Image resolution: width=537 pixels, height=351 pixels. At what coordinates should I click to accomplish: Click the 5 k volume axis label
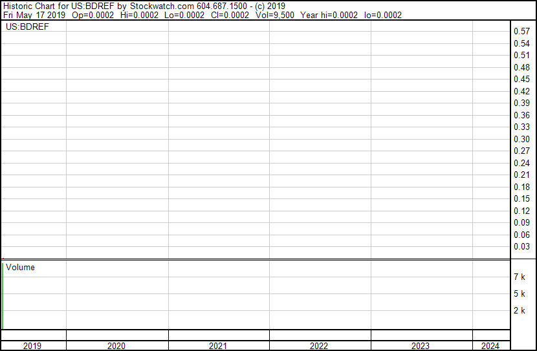[519, 293]
